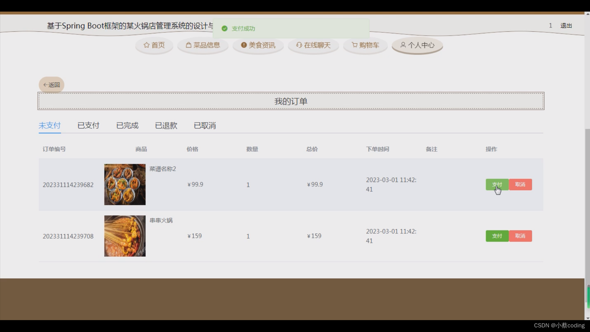This screenshot has width=590, height=332.
Task: Pay for the 串串火锅 order
Action: click(x=497, y=236)
